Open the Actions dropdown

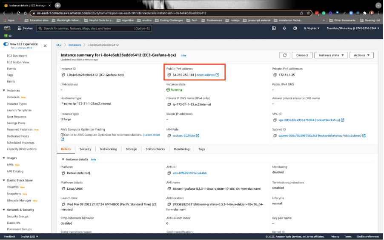[362, 55]
